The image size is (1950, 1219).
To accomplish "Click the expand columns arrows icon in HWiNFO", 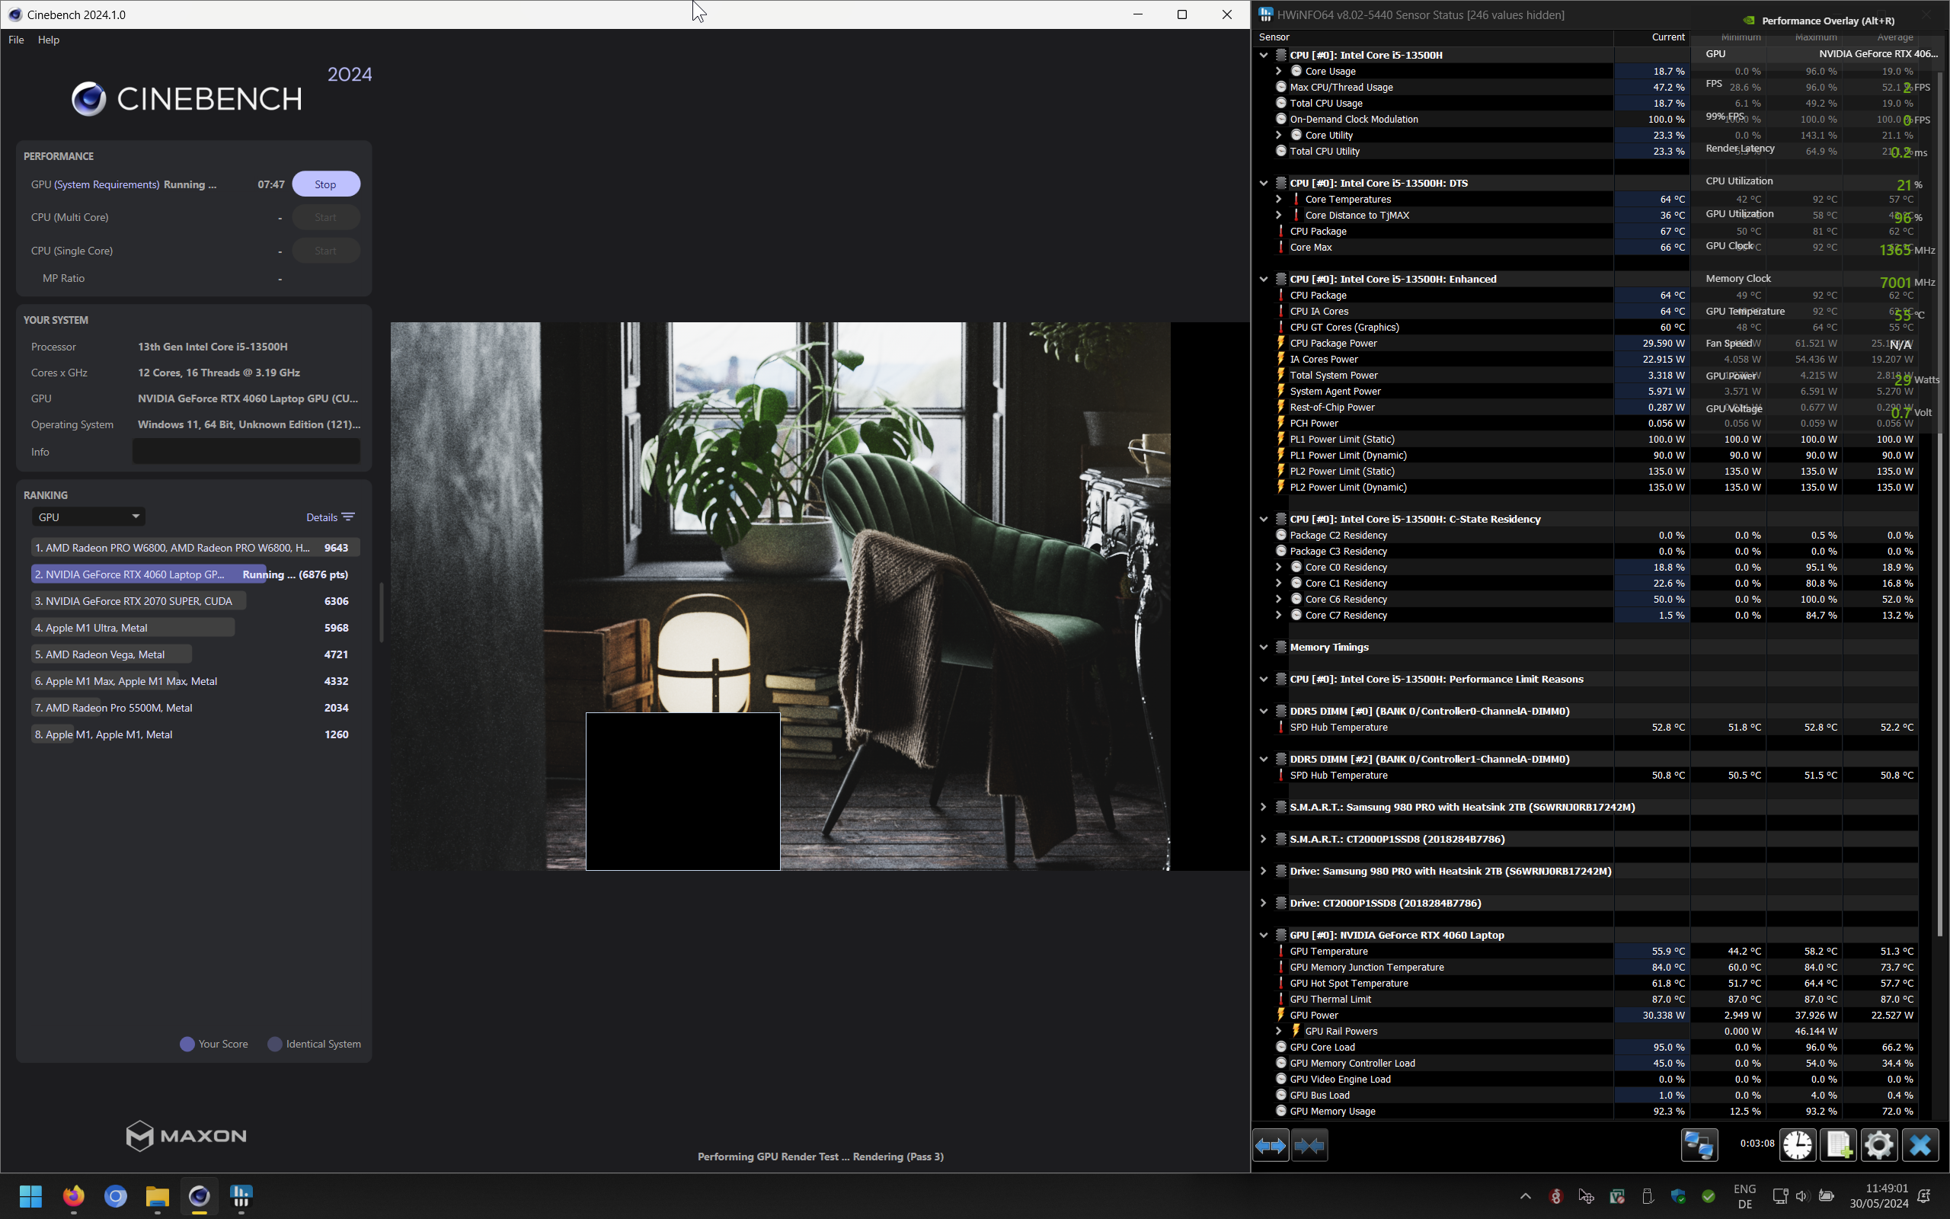I will tap(1271, 1145).
